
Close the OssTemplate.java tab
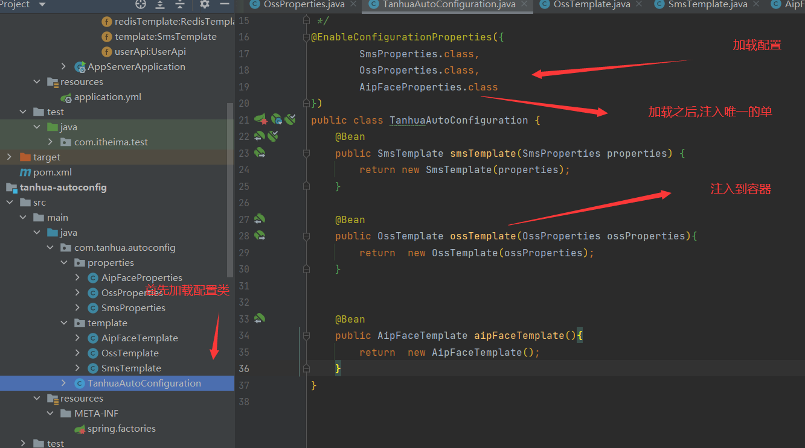coord(640,4)
